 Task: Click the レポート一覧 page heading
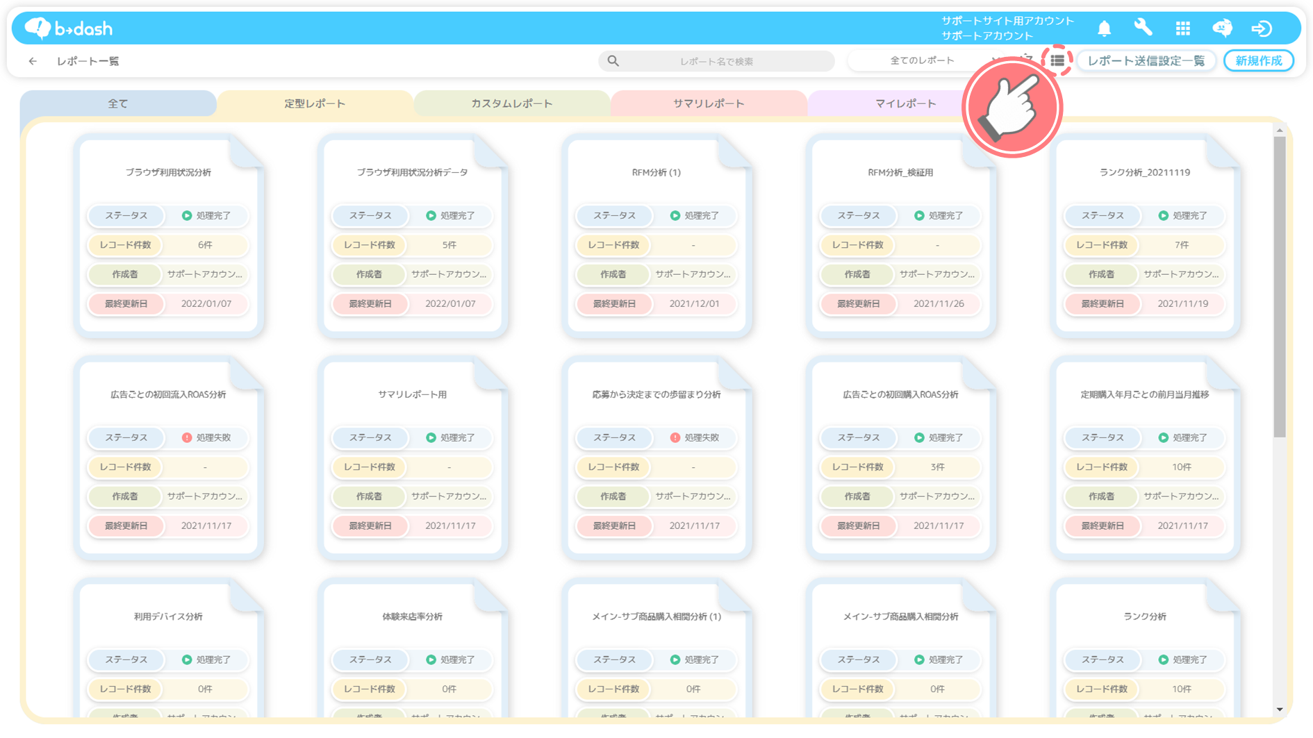[88, 61]
